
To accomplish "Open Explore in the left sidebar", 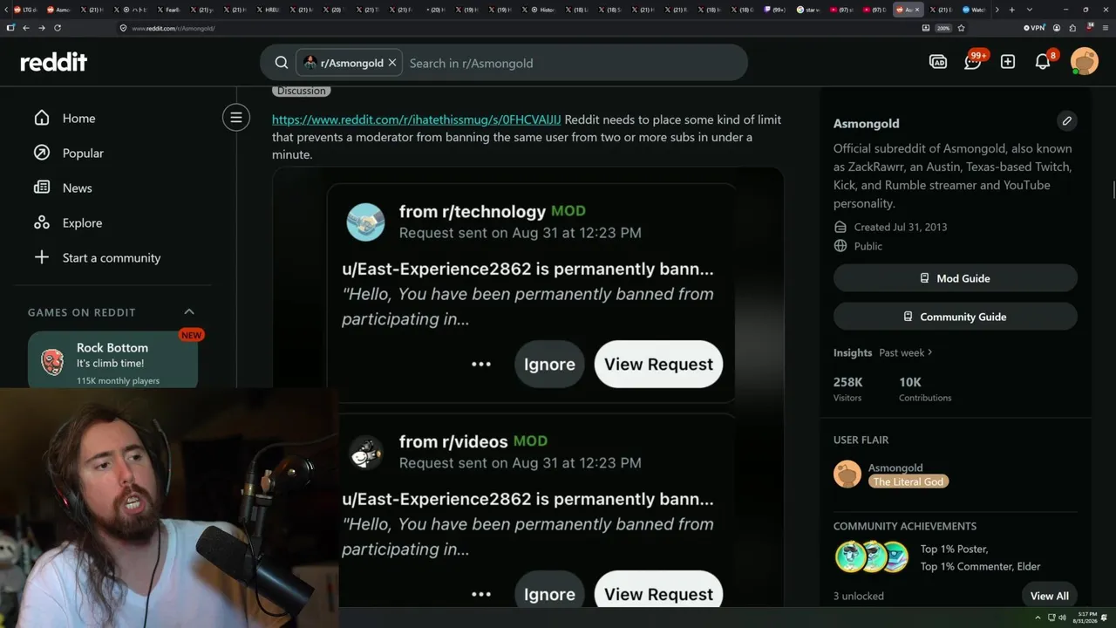I will (x=82, y=223).
